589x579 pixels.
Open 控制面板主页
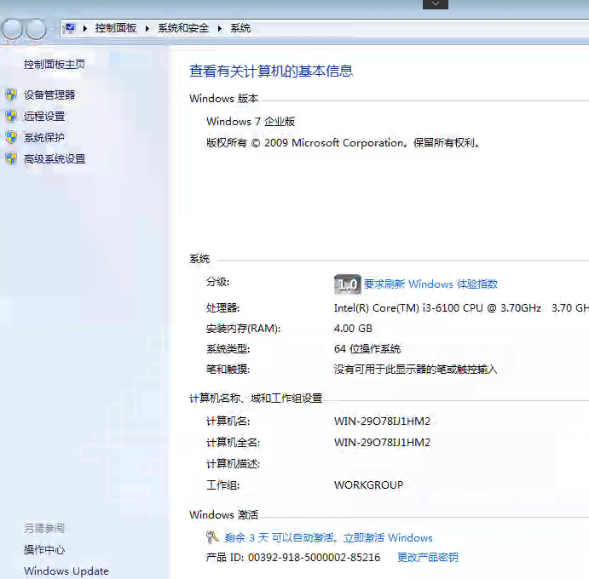click(54, 65)
